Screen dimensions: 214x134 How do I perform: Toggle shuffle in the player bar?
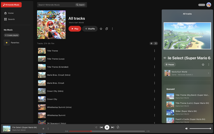(96, 127)
